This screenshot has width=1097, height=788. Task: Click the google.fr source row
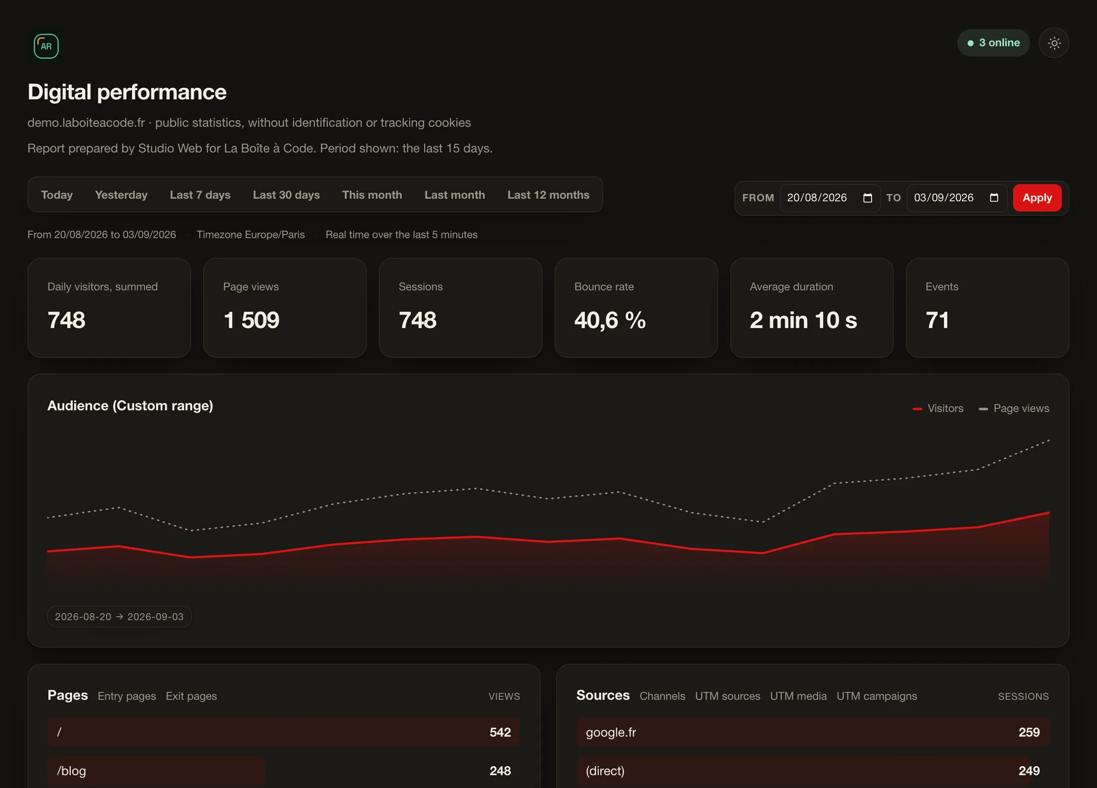813,732
